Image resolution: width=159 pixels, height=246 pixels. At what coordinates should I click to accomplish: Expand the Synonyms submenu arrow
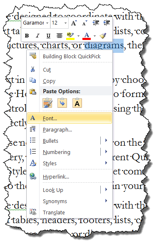coord(106,201)
